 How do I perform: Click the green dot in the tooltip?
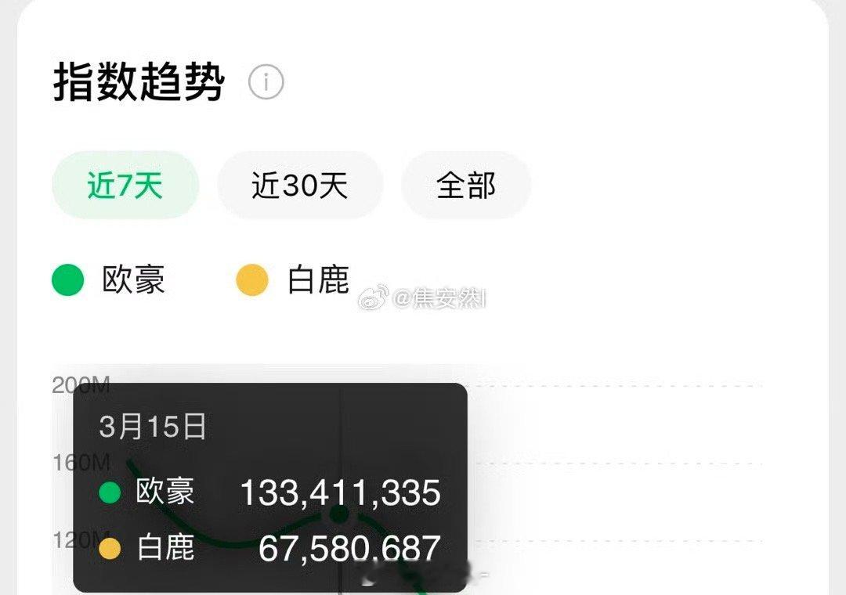110,492
